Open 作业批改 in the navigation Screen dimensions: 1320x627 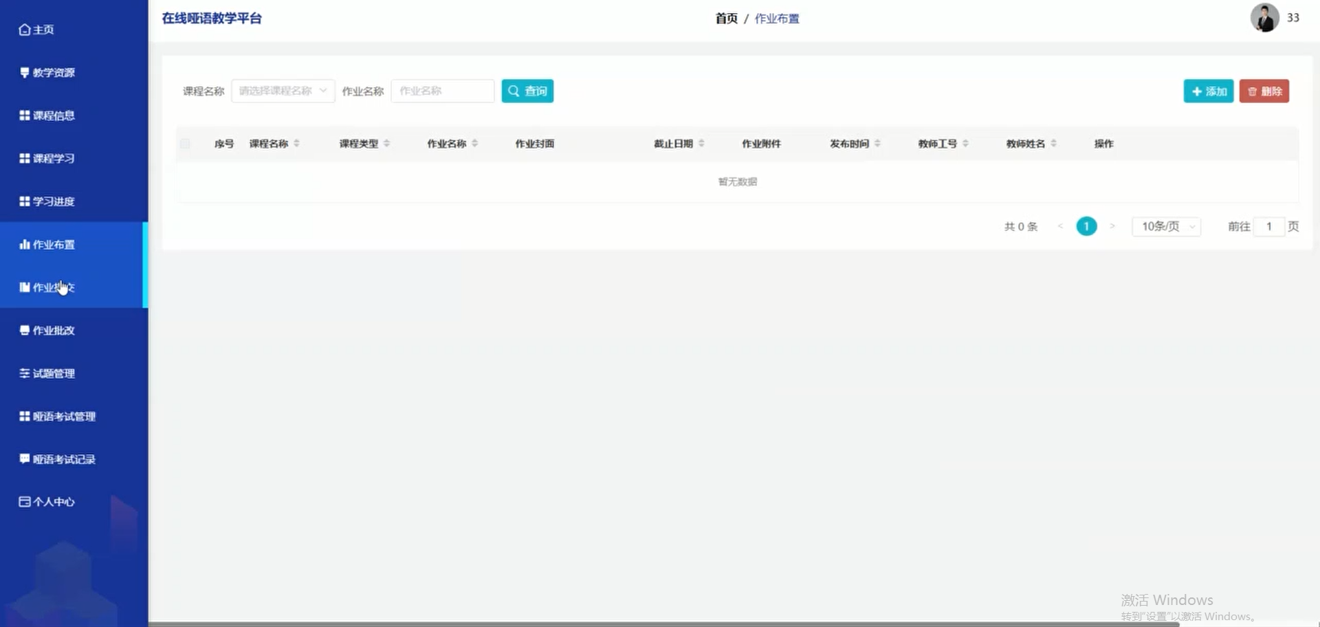[x=54, y=330]
